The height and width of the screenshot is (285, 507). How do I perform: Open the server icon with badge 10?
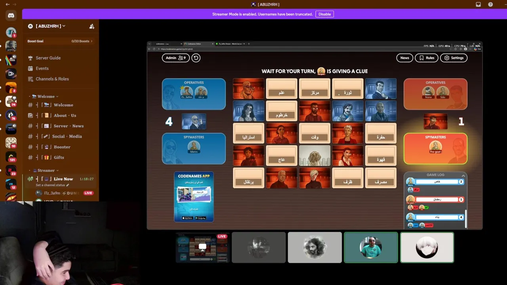point(11,143)
